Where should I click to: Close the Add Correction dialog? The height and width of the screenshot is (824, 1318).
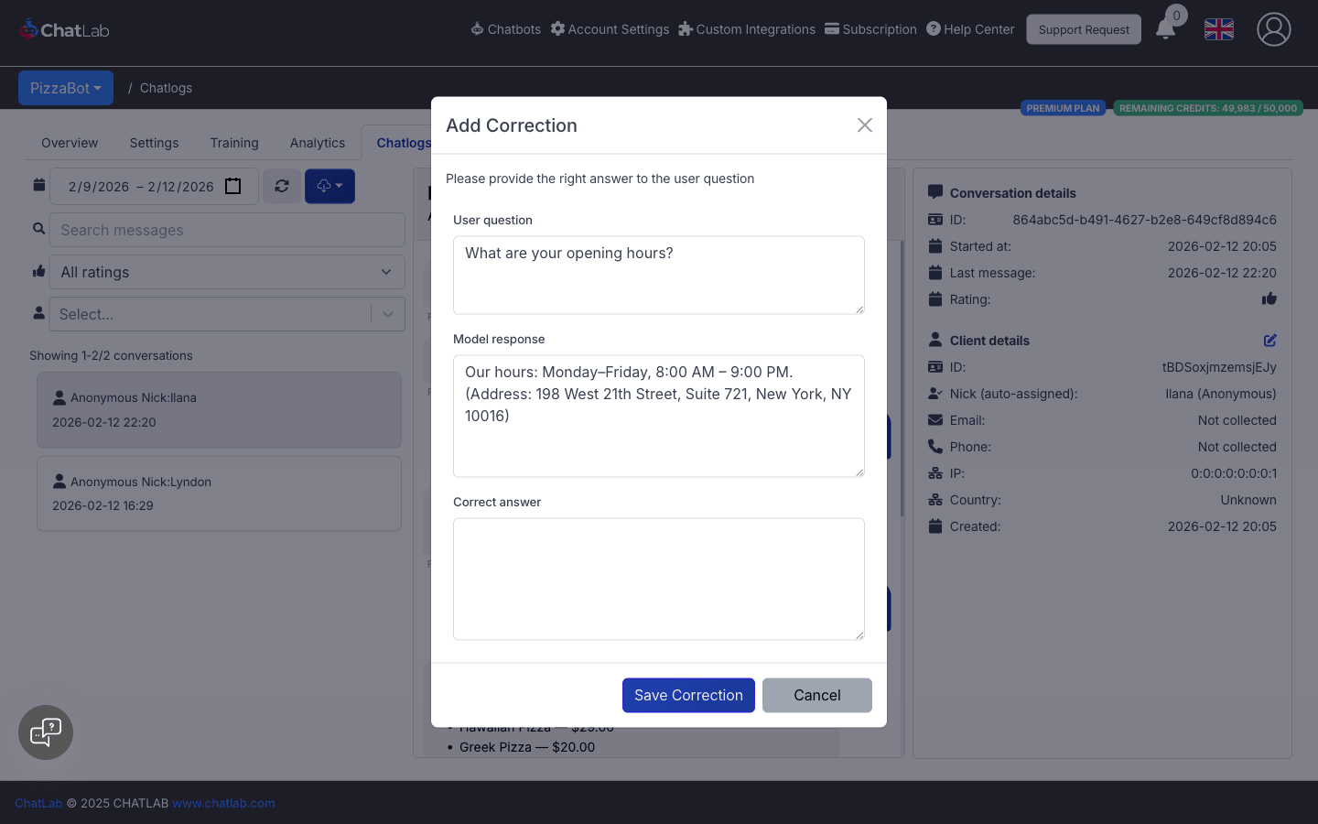864,125
